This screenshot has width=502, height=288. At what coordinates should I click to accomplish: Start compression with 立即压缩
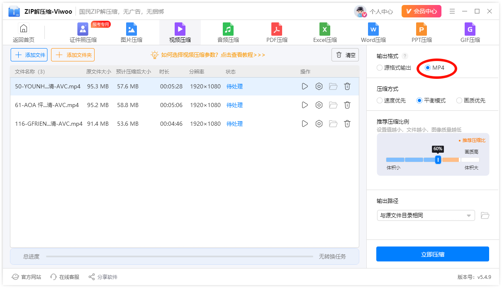(433, 254)
